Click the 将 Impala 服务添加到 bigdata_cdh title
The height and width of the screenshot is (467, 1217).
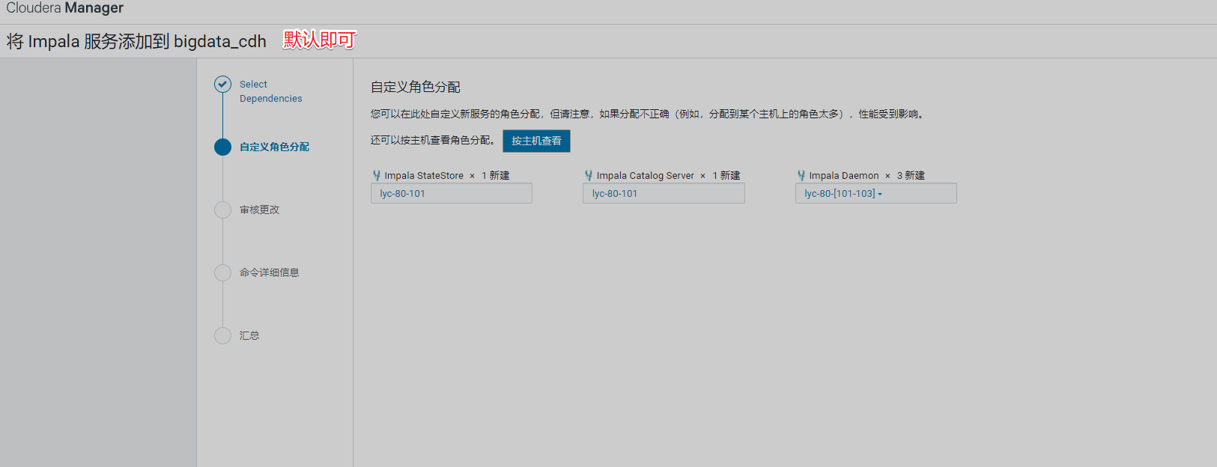[136, 41]
